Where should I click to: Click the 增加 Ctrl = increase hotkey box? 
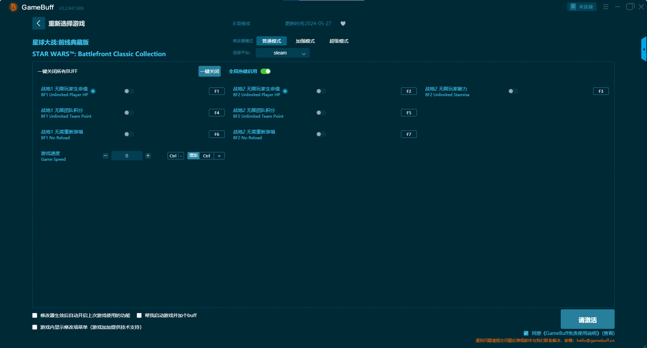[206, 156]
